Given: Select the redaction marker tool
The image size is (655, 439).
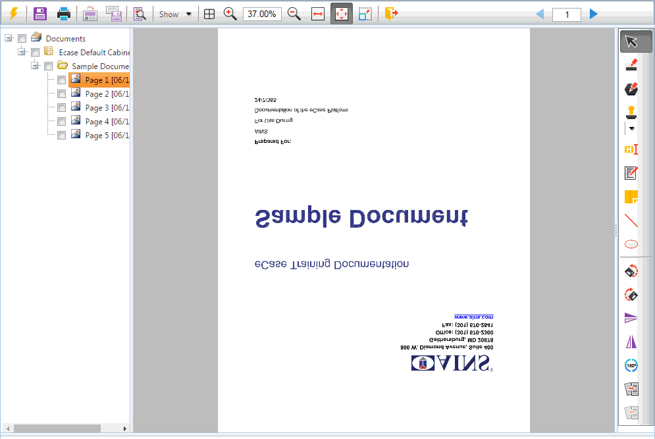Looking at the screenshot, I should (631, 65).
